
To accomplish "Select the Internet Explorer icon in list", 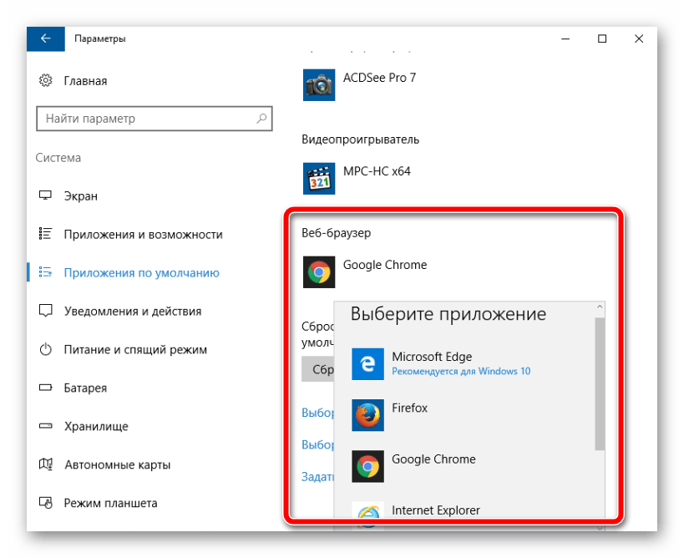I will (367, 514).
